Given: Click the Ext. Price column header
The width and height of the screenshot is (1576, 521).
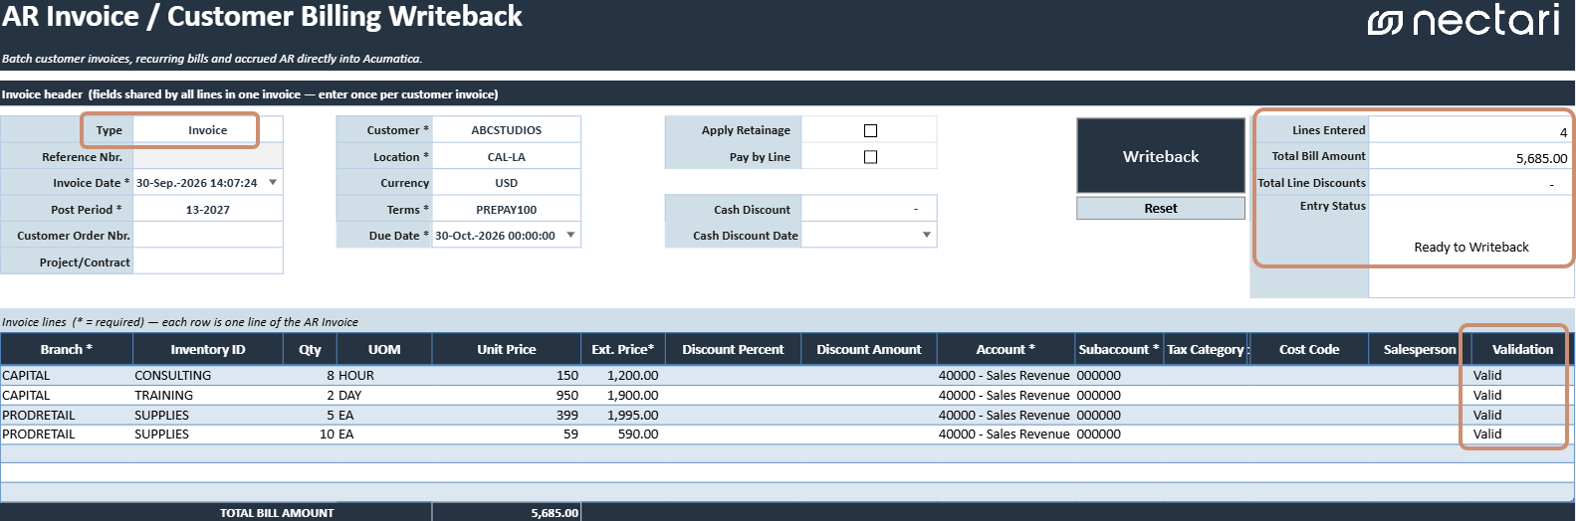Looking at the screenshot, I should (x=623, y=349).
